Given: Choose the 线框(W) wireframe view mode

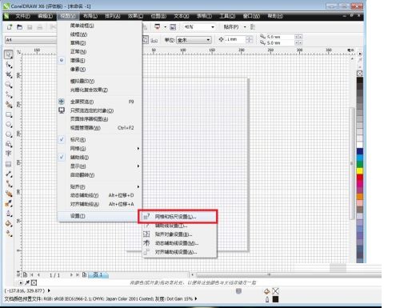Looking at the screenshot, I should coord(78,34).
